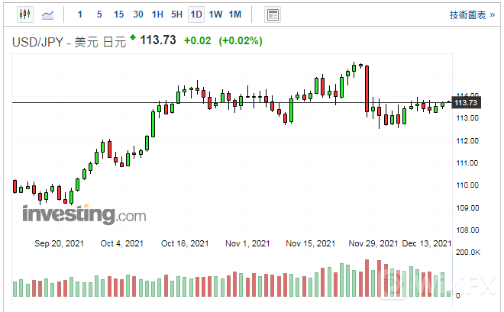Viewport: 504px width, 312px height.
Task: Select the 1-minute timeframe
Action: click(80, 14)
